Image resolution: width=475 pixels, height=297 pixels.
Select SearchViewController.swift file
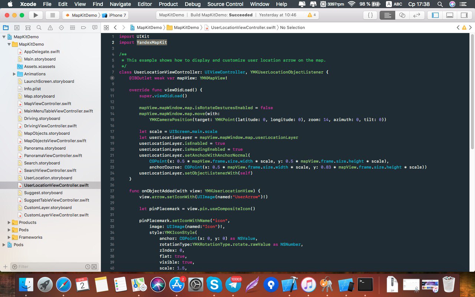click(50, 170)
